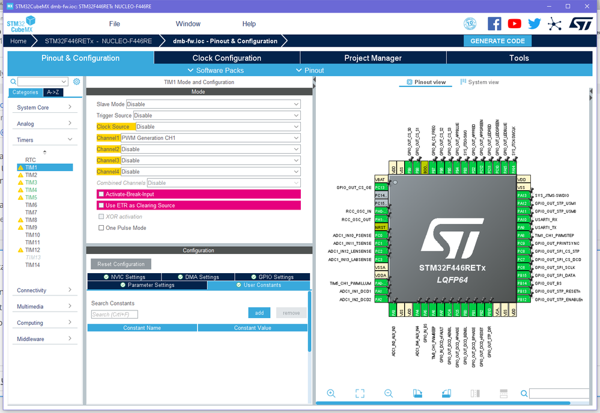This screenshot has height=413, width=600.
Task: Open the Software Packs dropdown
Action: [216, 70]
